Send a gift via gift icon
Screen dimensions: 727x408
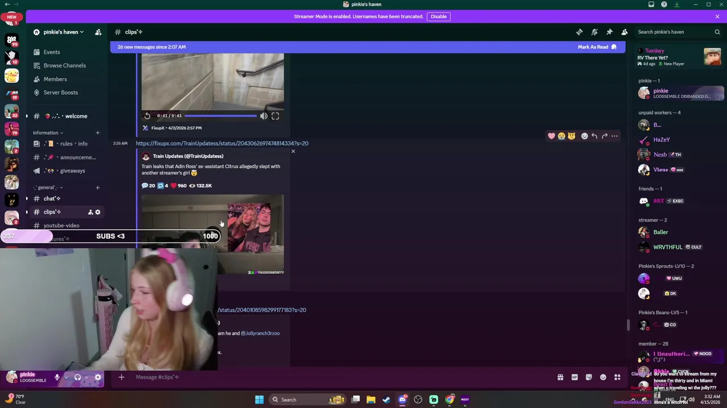pos(560,377)
